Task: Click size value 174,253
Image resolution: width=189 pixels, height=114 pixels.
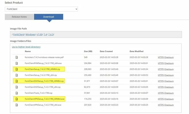Action: (x=88, y=99)
